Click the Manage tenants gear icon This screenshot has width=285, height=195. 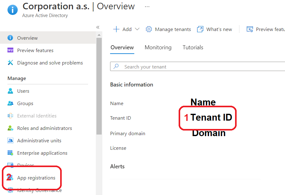pyautogui.click(x=149, y=29)
